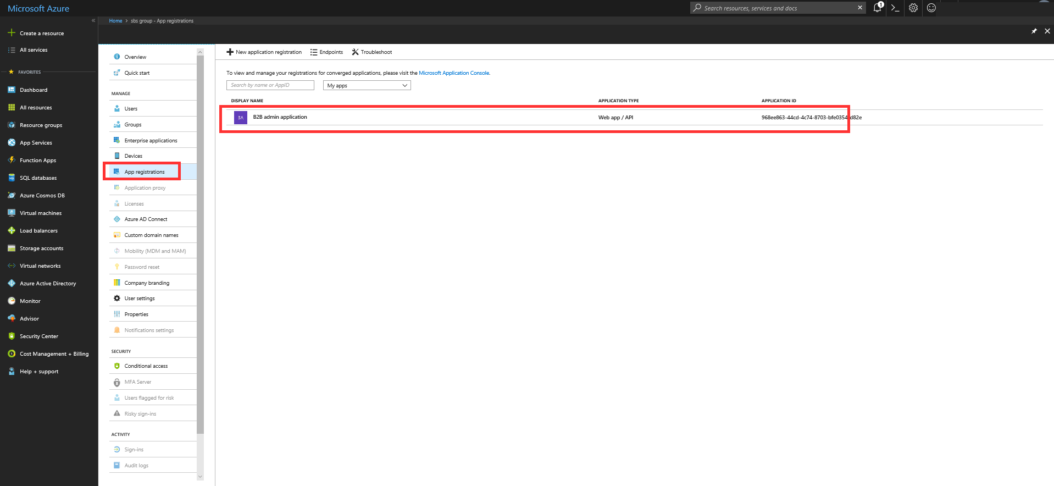The image size is (1054, 486).
Task: Go to All resources
Action: point(36,108)
